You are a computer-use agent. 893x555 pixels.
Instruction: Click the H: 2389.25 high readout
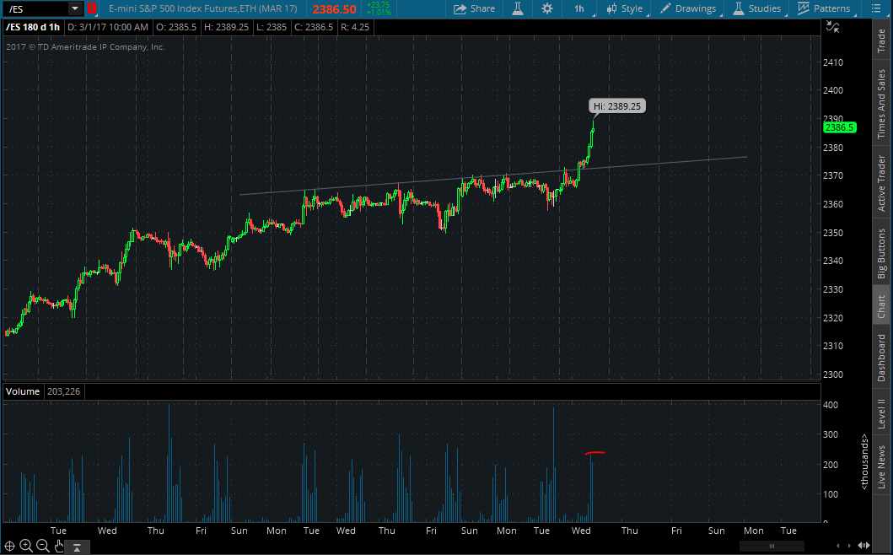click(227, 27)
